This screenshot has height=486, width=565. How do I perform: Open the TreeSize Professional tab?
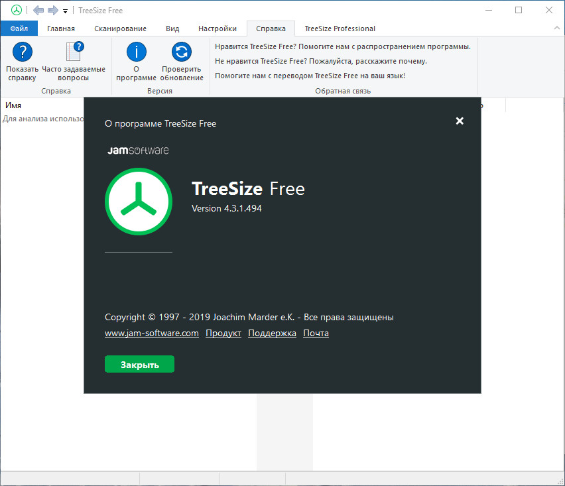click(340, 29)
